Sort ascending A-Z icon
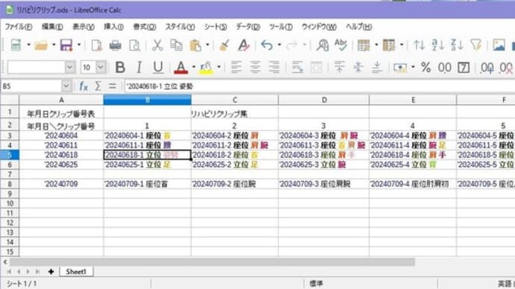515x289 pixels. tap(438, 45)
